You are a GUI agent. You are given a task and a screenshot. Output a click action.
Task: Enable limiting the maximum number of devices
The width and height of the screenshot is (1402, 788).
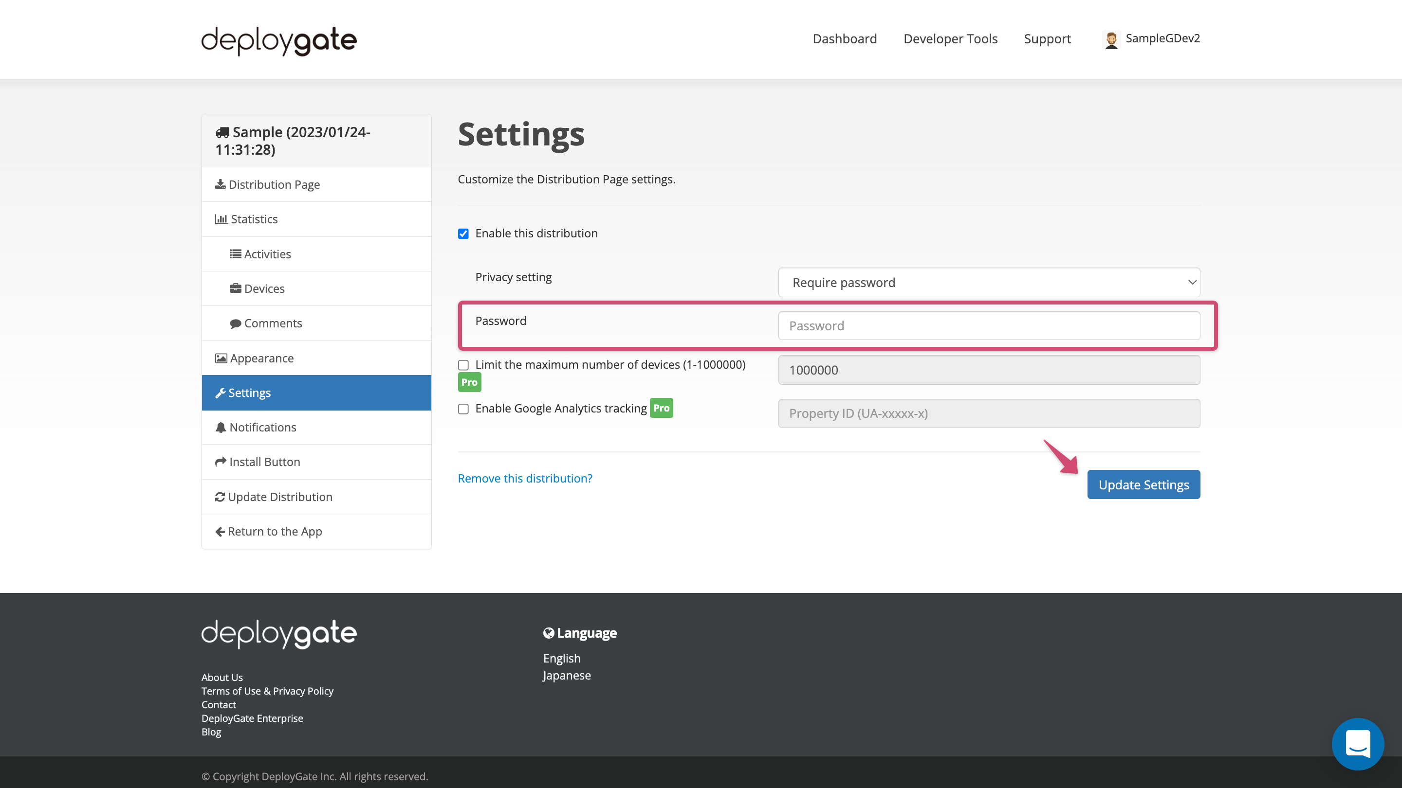pyautogui.click(x=463, y=365)
